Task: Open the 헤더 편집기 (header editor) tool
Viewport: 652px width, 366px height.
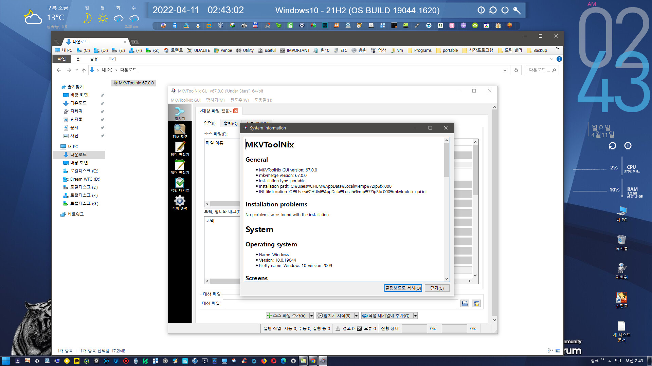Action: (180, 149)
